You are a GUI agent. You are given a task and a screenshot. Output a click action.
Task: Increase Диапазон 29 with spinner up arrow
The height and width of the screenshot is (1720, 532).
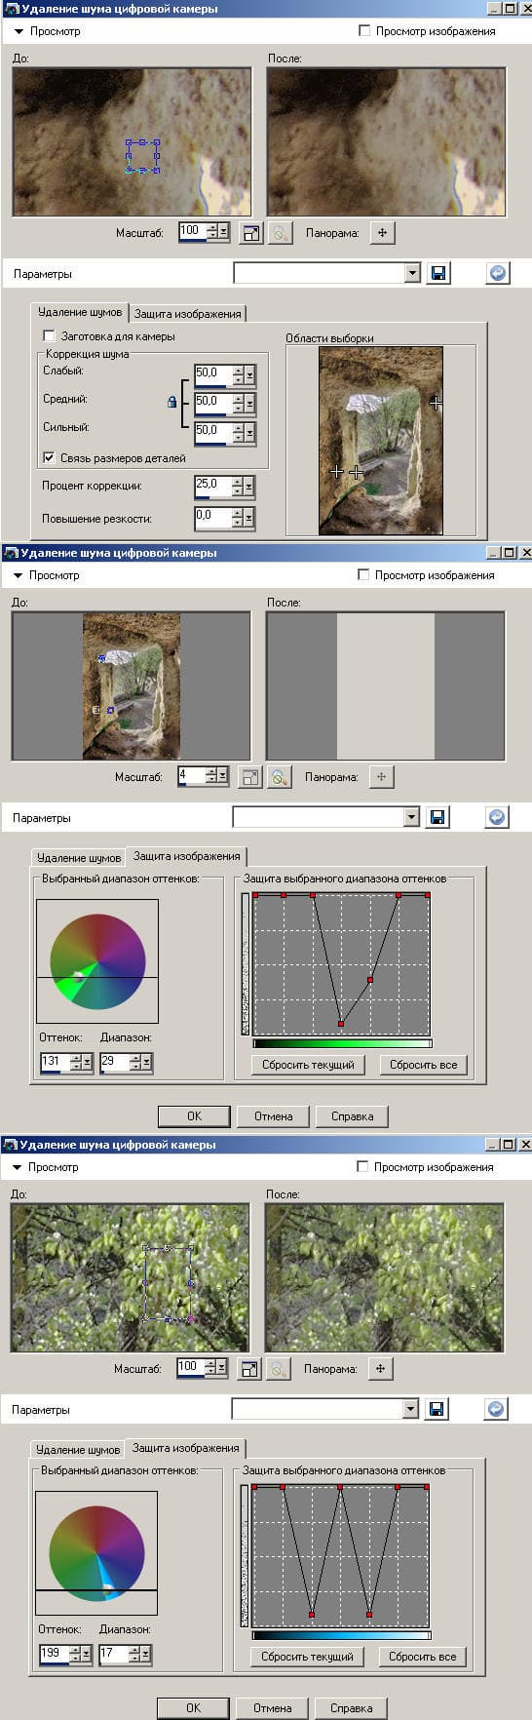coord(134,1057)
